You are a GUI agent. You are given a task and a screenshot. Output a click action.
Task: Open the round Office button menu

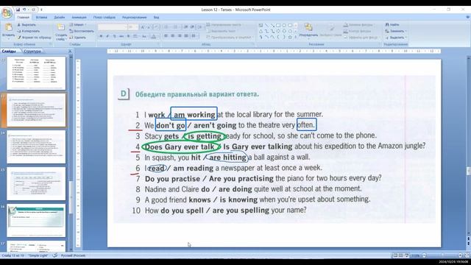(x=7, y=13)
